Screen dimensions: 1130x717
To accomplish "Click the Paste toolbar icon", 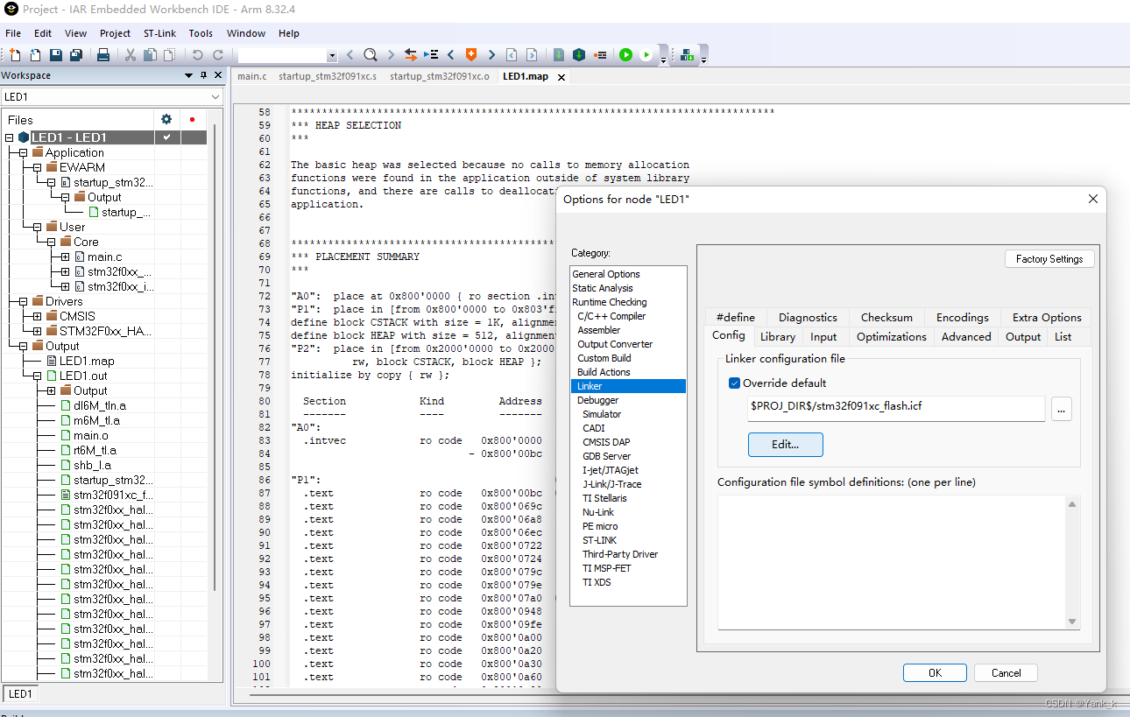I will [170, 55].
